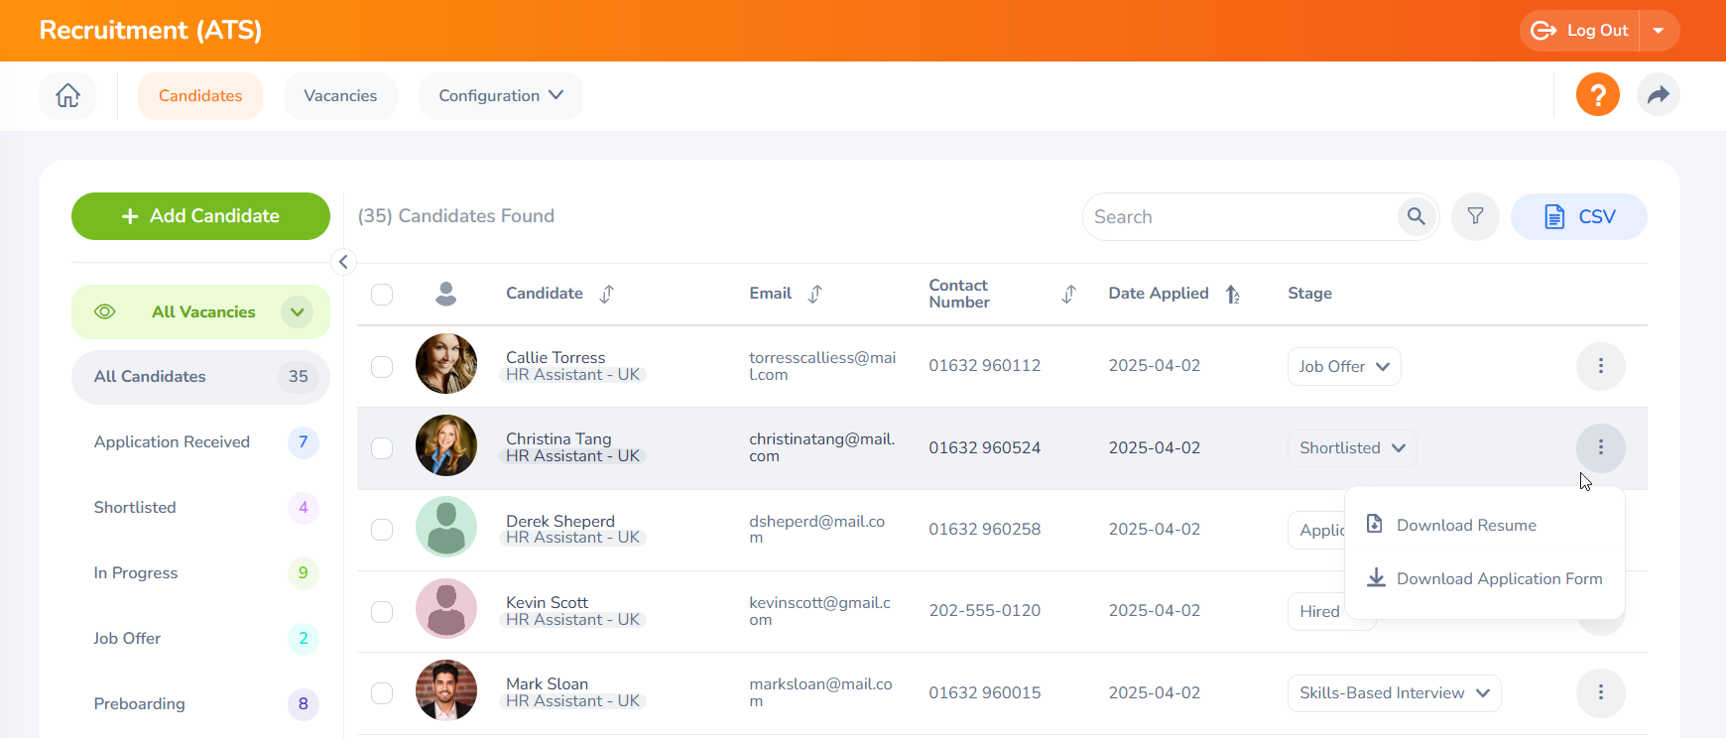Click the home icon in navigation bar
The height and width of the screenshot is (738, 1726).
point(67,95)
